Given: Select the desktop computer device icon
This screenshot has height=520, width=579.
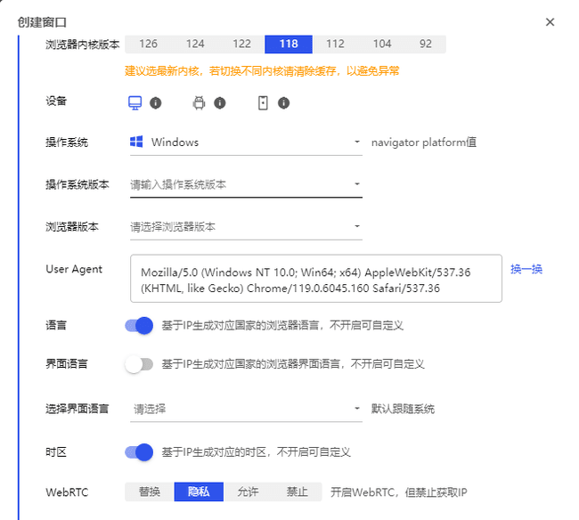Looking at the screenshot, I should point(135,103).
